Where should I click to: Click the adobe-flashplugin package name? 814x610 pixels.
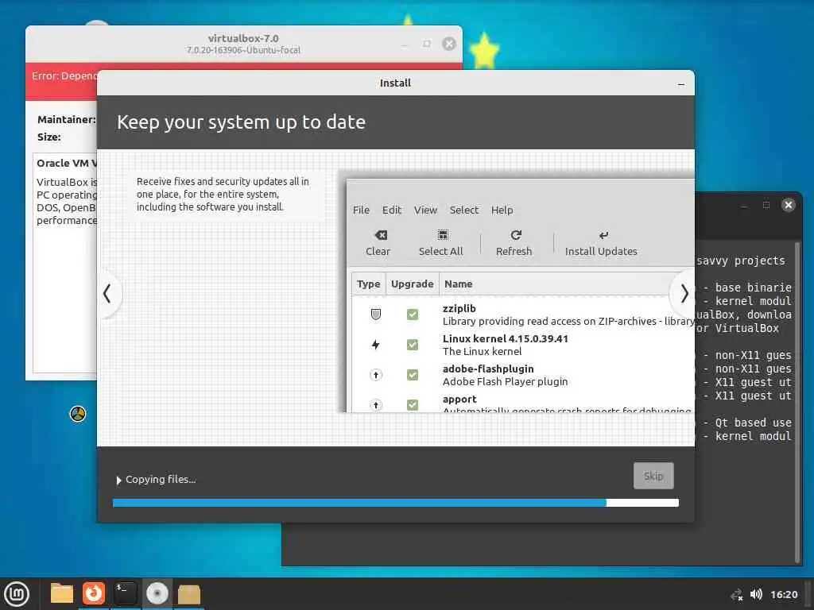tap(488, 369)
